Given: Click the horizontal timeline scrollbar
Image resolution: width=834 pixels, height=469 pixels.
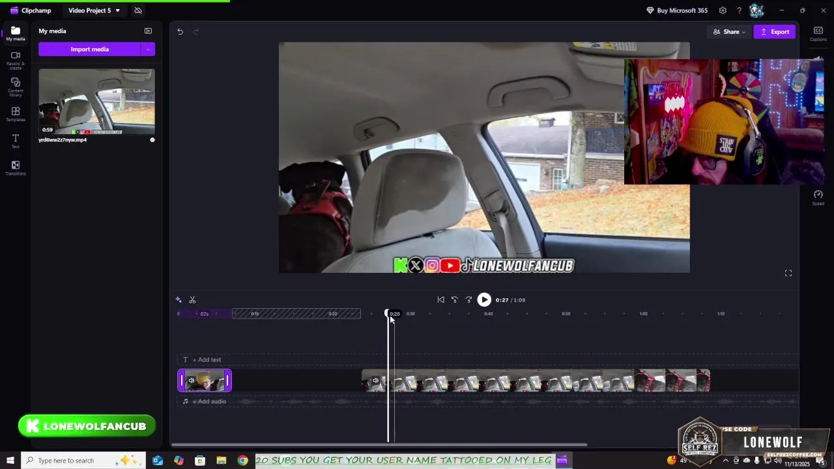Looking at the screenshot, I should tap(379, 445).
